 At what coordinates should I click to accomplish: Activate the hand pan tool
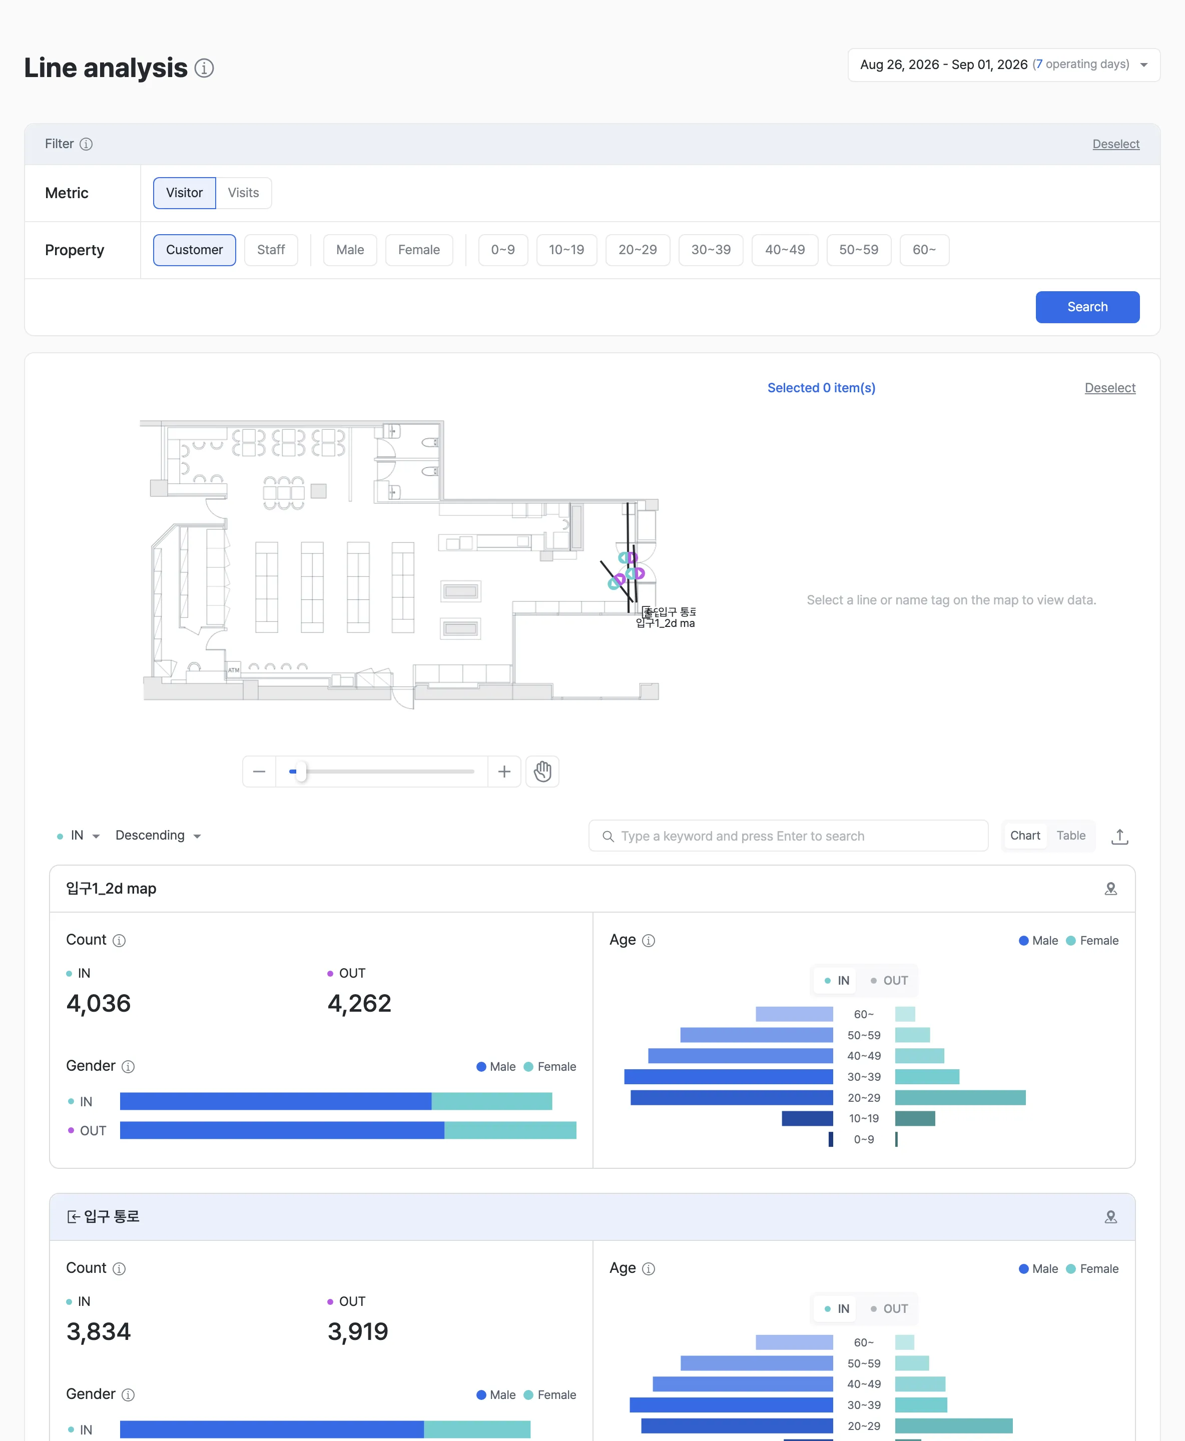coord(542,772)
